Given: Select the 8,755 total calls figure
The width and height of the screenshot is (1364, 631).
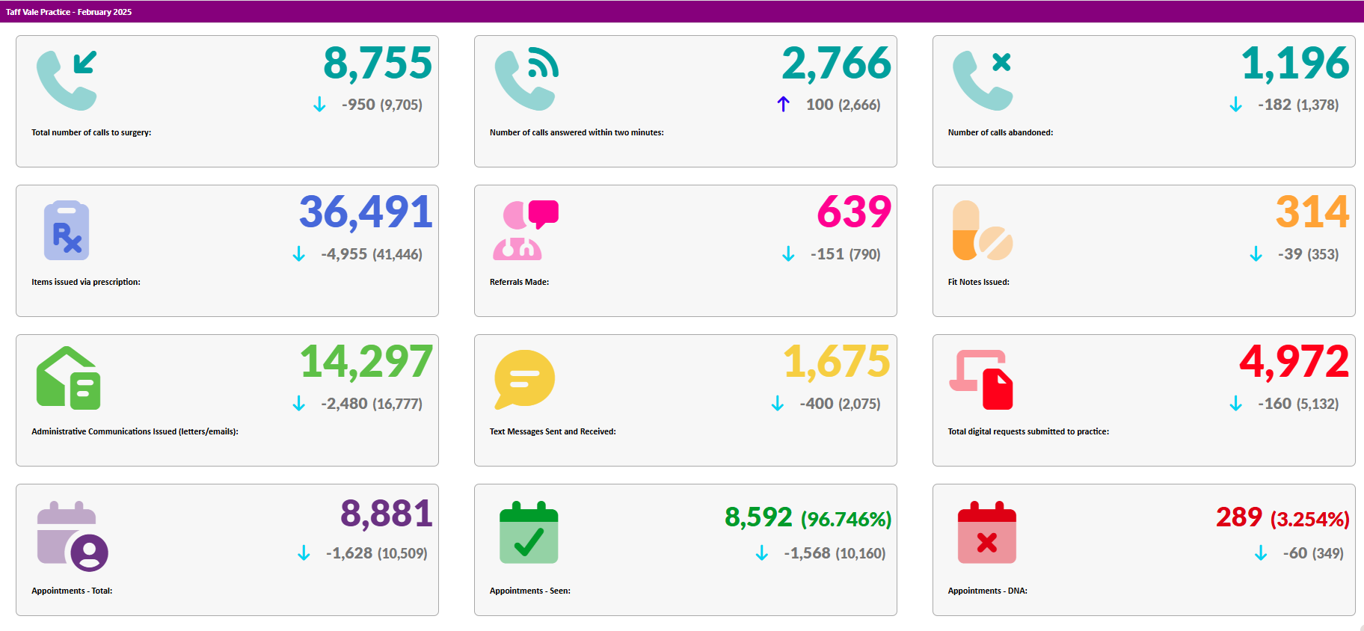Looking at the screenshot, I should 377,63.
